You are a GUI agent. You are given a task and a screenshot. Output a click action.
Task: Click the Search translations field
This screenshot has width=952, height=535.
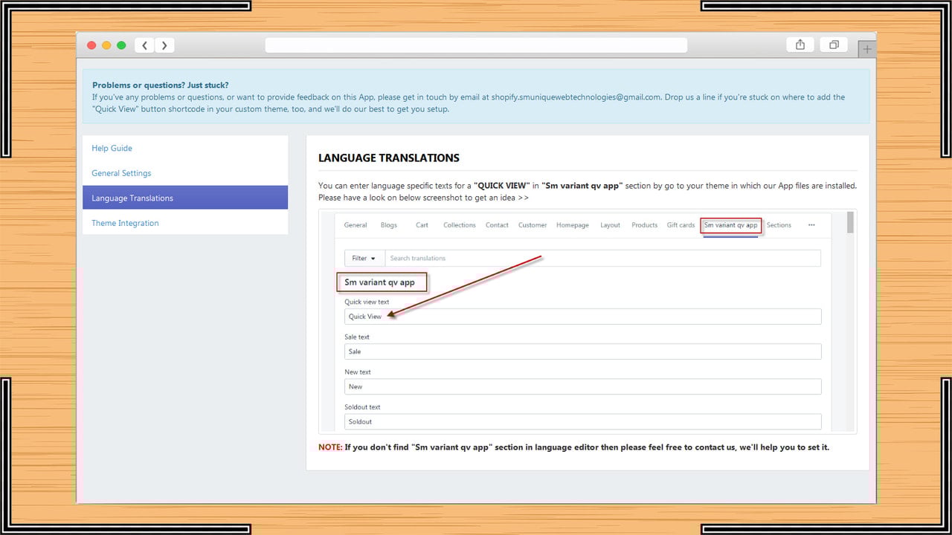(x=603, y=258)
